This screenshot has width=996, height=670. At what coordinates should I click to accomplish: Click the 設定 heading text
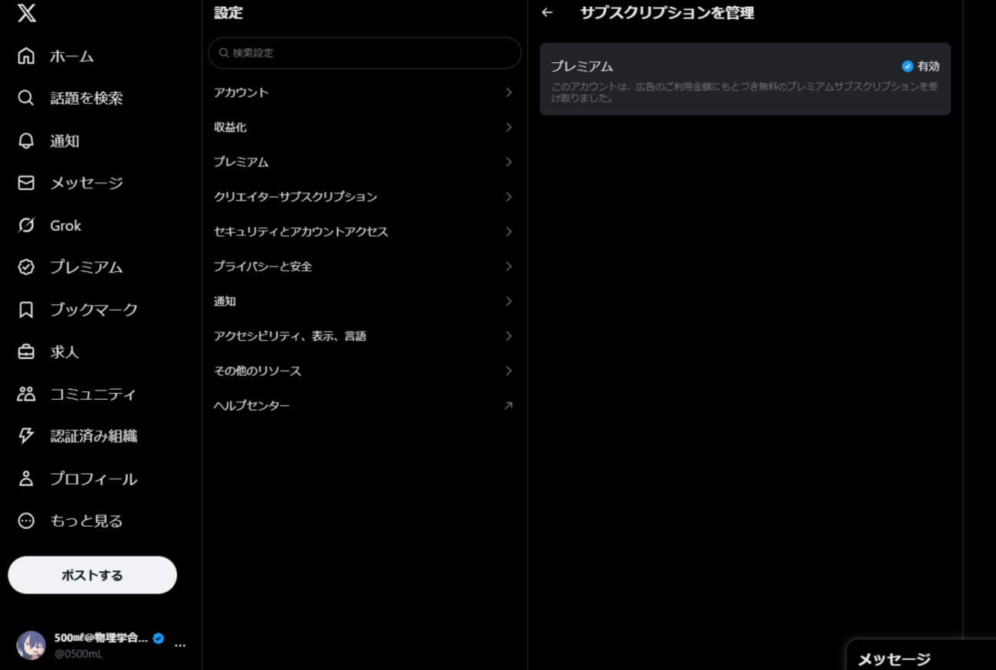point(228,12)
